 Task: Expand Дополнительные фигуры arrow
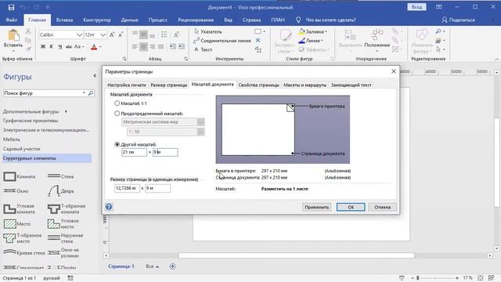[x=66, y=111]
